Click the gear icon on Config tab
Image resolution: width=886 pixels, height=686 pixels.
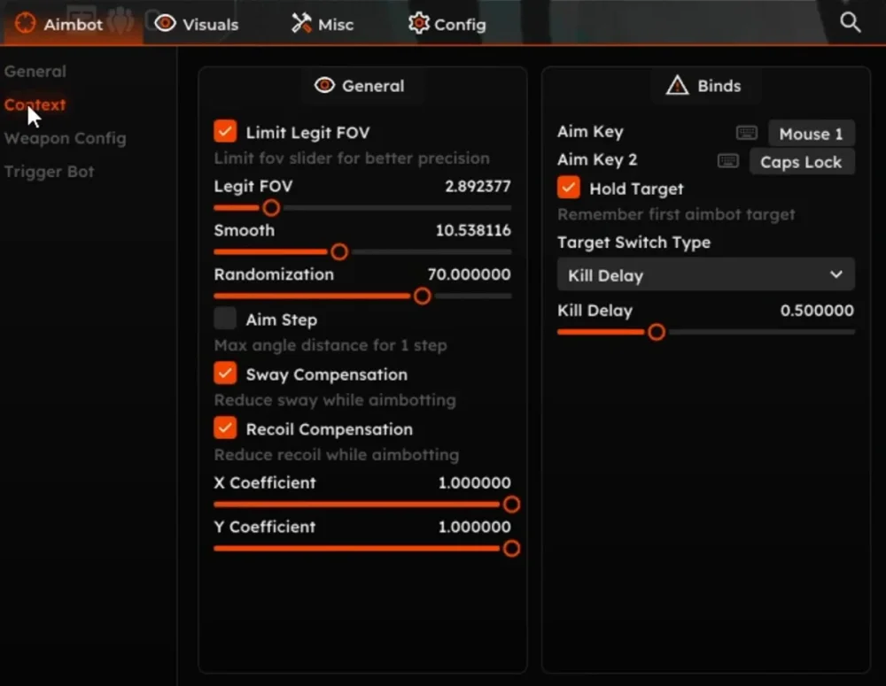coord(418,24)
